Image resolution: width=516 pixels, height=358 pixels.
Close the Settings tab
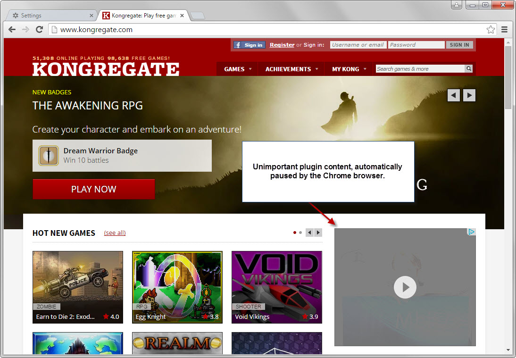click(x=92, y=16)
